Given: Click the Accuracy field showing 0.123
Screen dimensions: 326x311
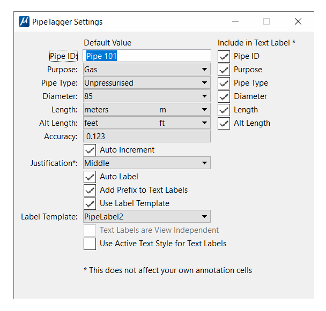Looking at the screenshot, I should (x=147, y=136).
